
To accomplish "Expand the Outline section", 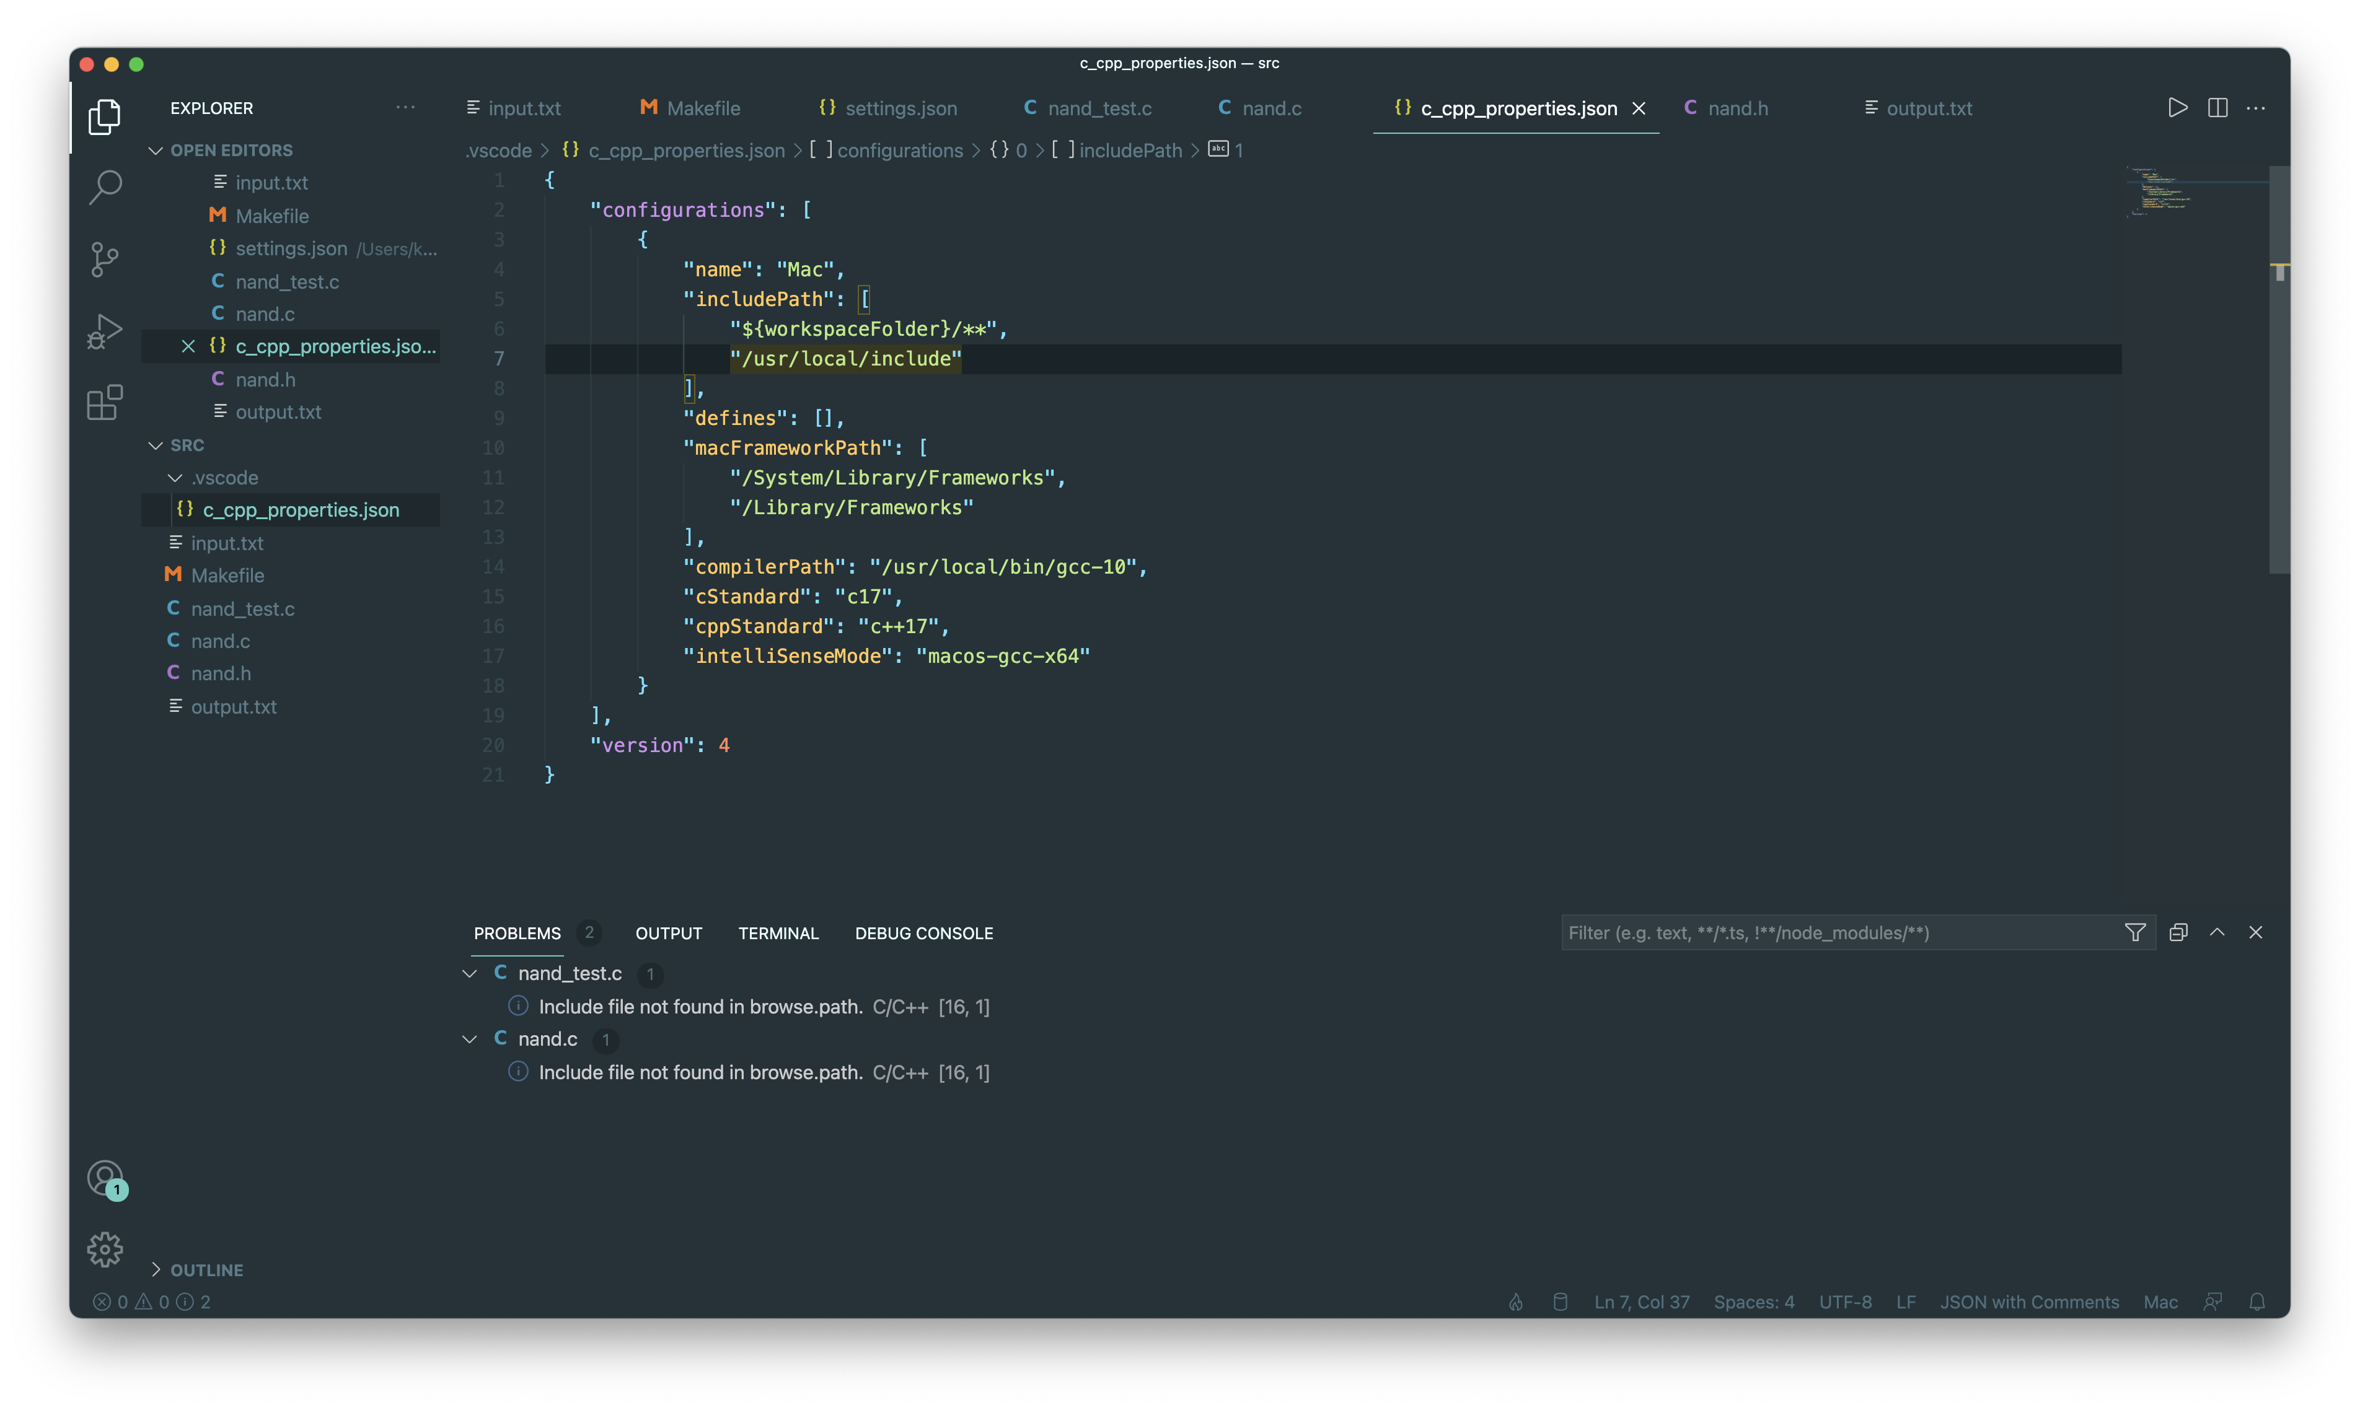I will point(155,1269).
